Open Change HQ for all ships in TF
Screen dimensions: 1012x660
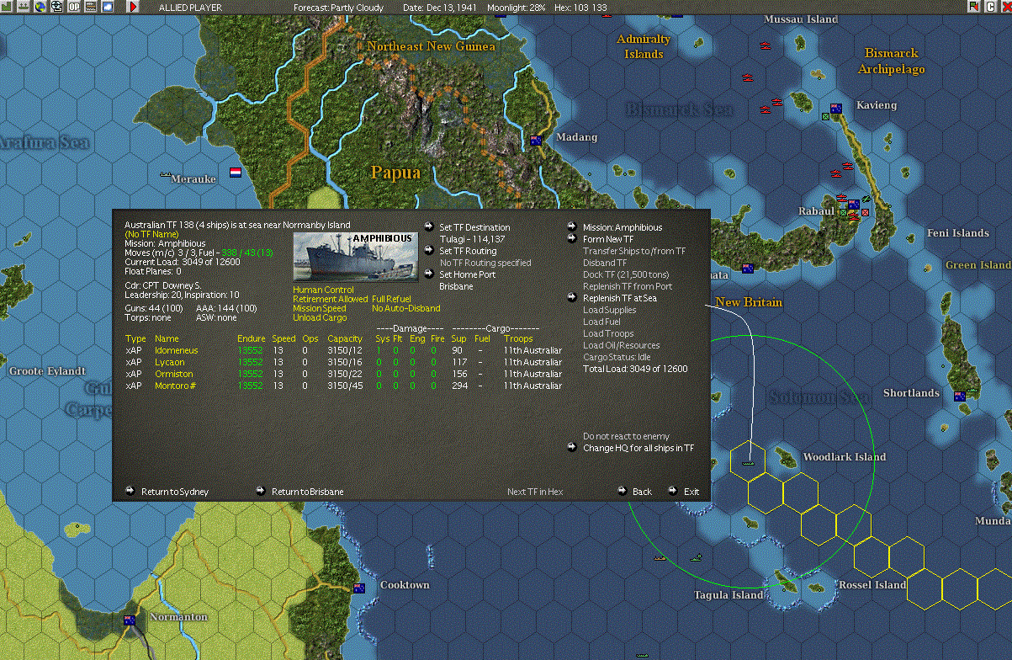tap(638, 448)
